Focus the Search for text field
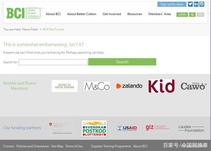This screenshot has width=211, height=151. [x=53, y=62]
